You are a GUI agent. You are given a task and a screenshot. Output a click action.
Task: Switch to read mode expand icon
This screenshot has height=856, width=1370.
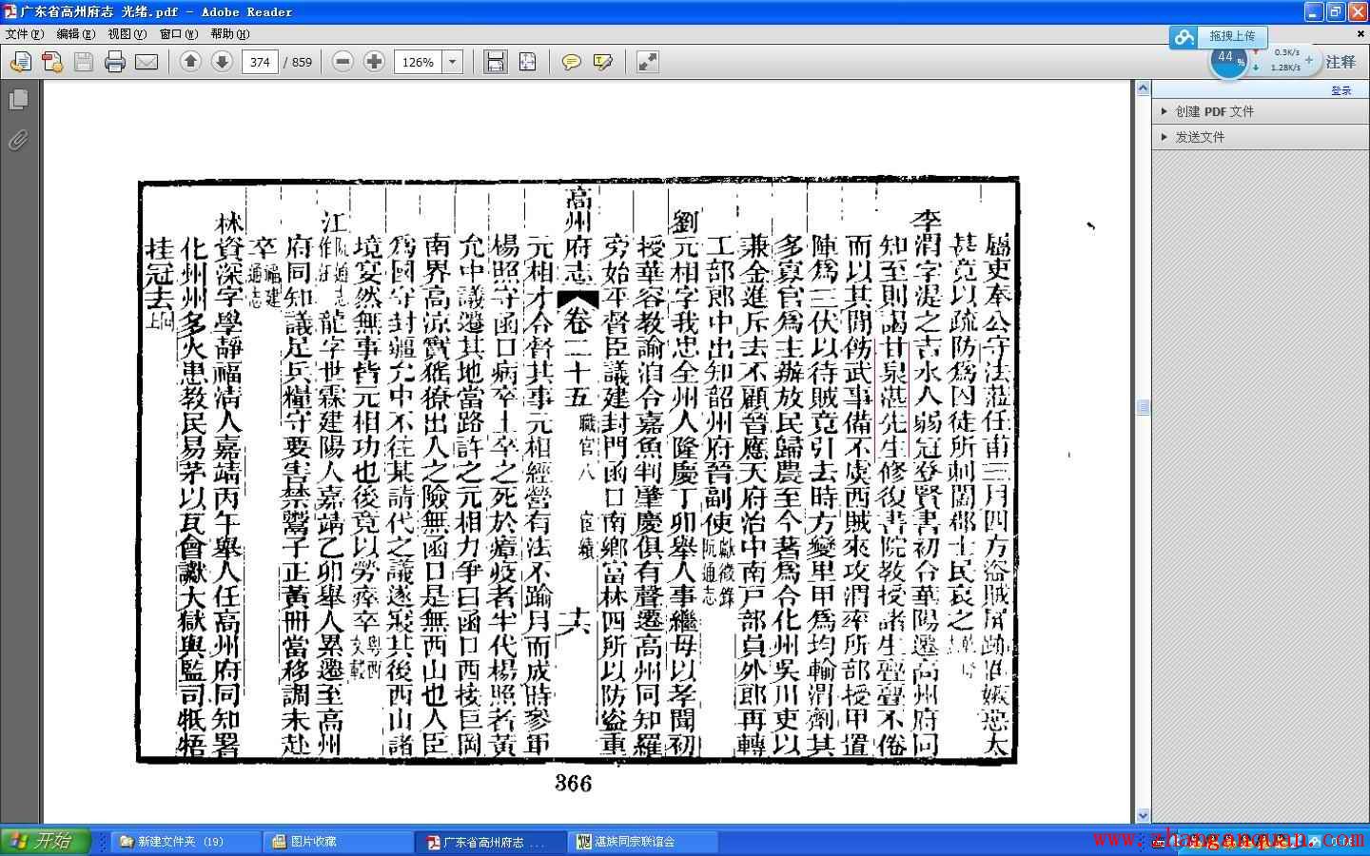[x=647, y=62]
